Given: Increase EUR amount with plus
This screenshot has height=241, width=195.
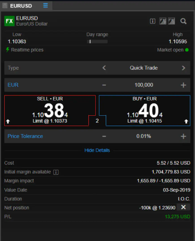Looking at the screenshot, I should (x=183, y=85).
